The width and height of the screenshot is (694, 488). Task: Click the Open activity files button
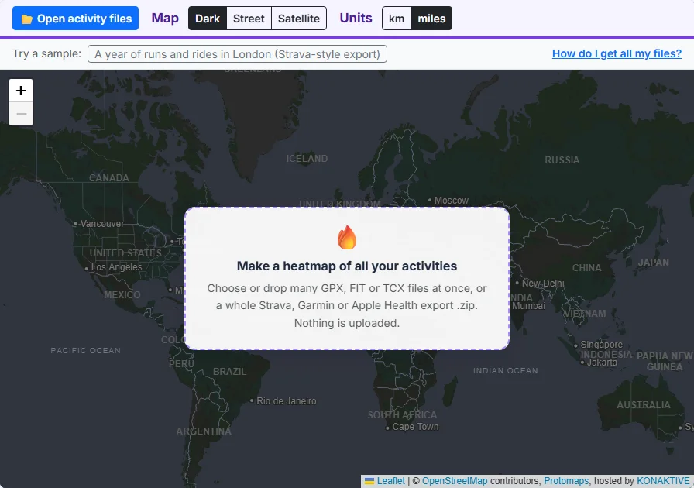pyautogui.click(x=75, y=19)
